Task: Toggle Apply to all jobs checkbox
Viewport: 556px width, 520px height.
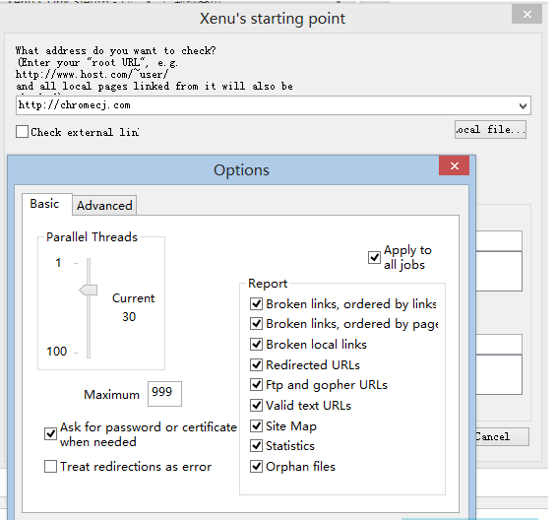Action: (374, 257)
